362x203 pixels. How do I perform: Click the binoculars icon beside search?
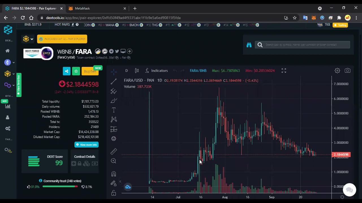[249, 45]
